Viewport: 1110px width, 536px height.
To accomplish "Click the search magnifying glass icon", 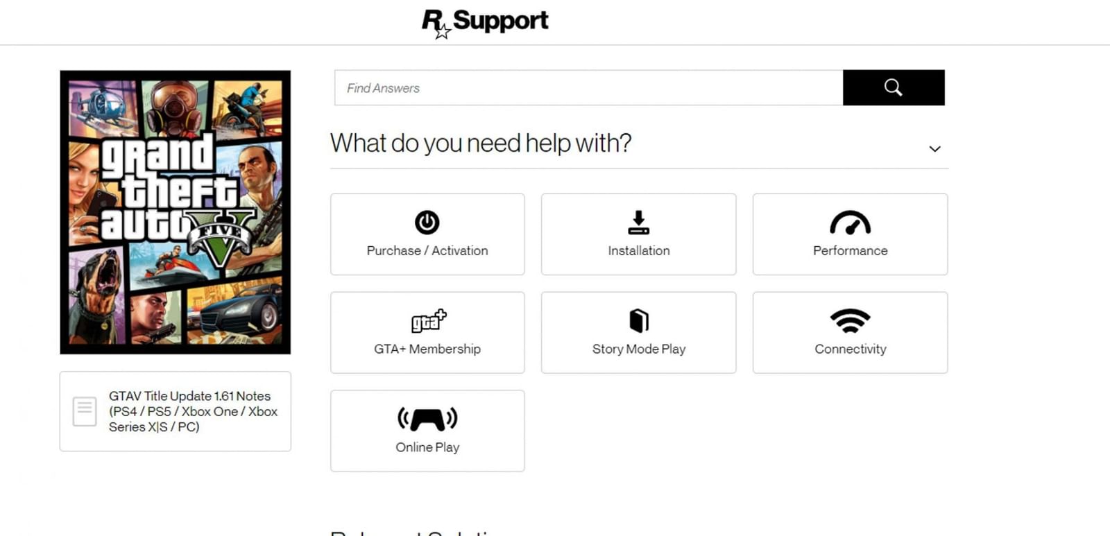I will (x=893, y=87).
